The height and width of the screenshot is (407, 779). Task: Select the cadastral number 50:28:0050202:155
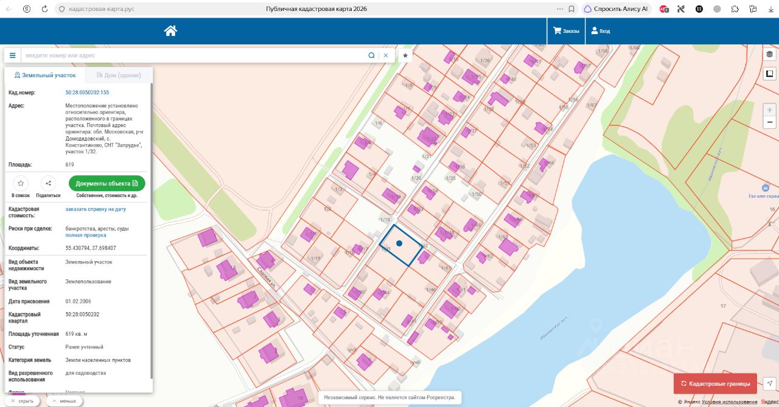87,92
